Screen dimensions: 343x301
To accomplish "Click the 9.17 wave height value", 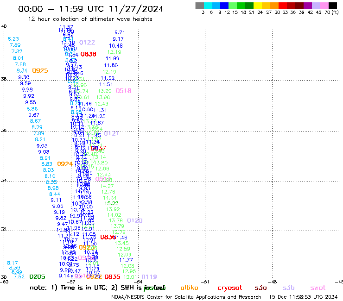I will (118, 39).
